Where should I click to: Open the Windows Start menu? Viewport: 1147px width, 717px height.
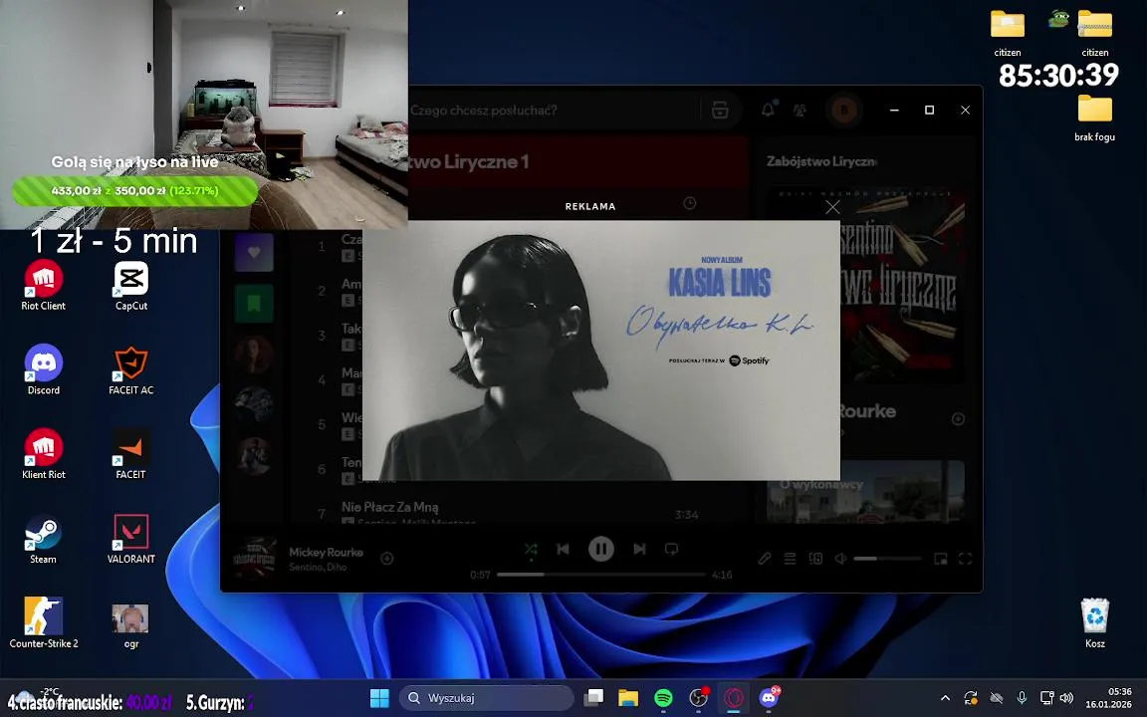(x=379, y=698)
